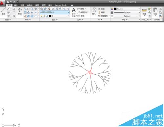Switch to the 插入 ribbon tab
This screenshot has width=164, height=127.
(x=16, y=5)
